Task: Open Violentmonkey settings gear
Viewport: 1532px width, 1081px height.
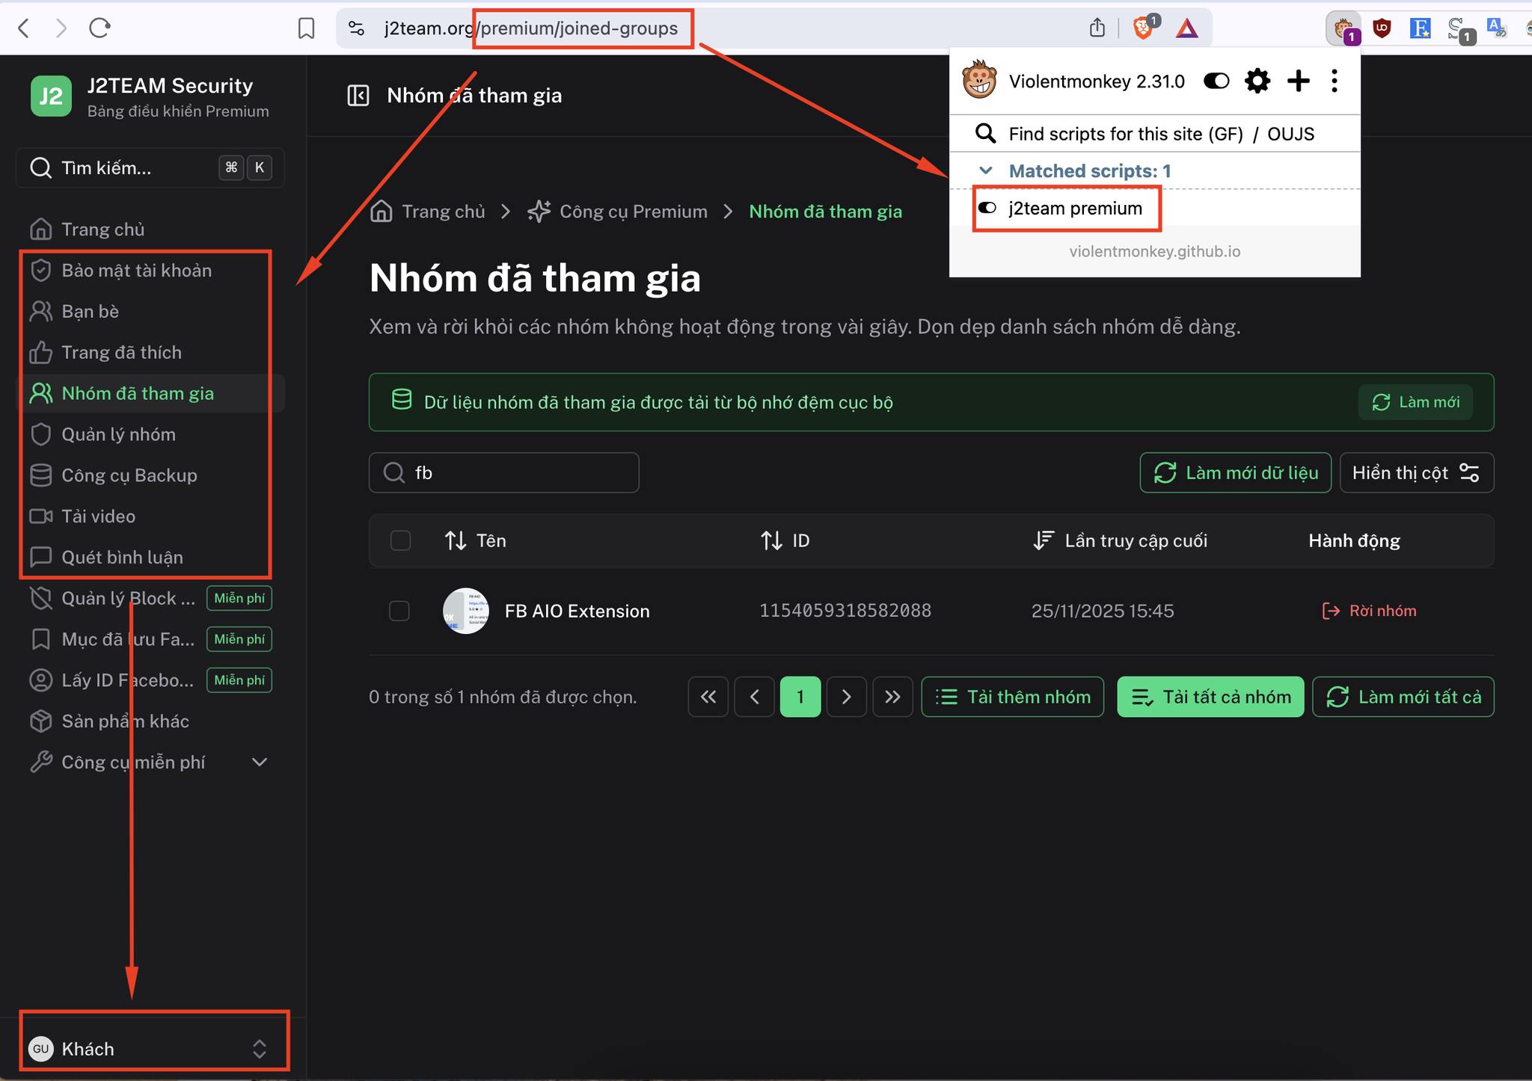Action: (1257, 81)
